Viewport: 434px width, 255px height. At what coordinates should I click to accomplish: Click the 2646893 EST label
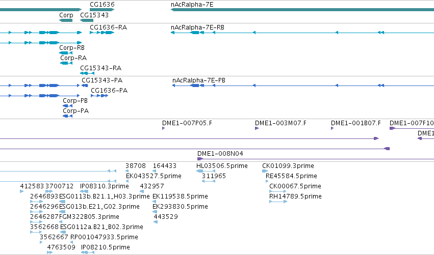point(44,196)
